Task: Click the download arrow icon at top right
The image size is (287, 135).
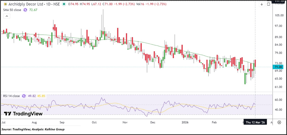Action: pyautogui.click(x=262, y=4)
